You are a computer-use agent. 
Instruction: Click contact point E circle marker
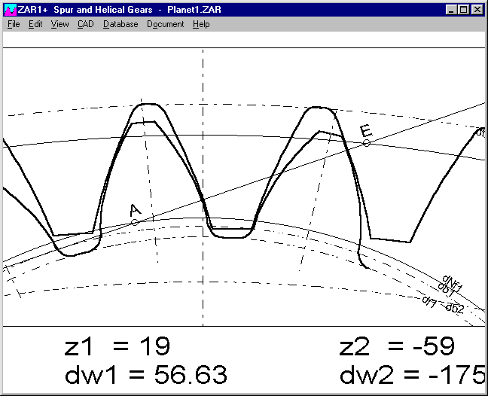tap(367, 143)
